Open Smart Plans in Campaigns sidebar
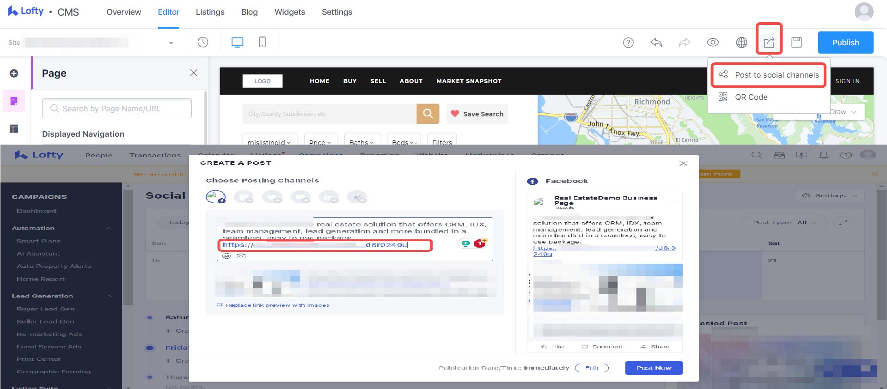This screenshot has width=887, height=389. [x=39, y=241]
